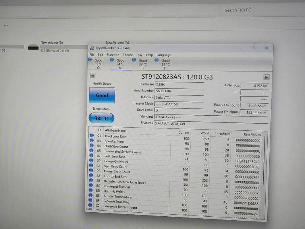
Task: Click the status icon of Power-off Retract Count
Action: 90,205
